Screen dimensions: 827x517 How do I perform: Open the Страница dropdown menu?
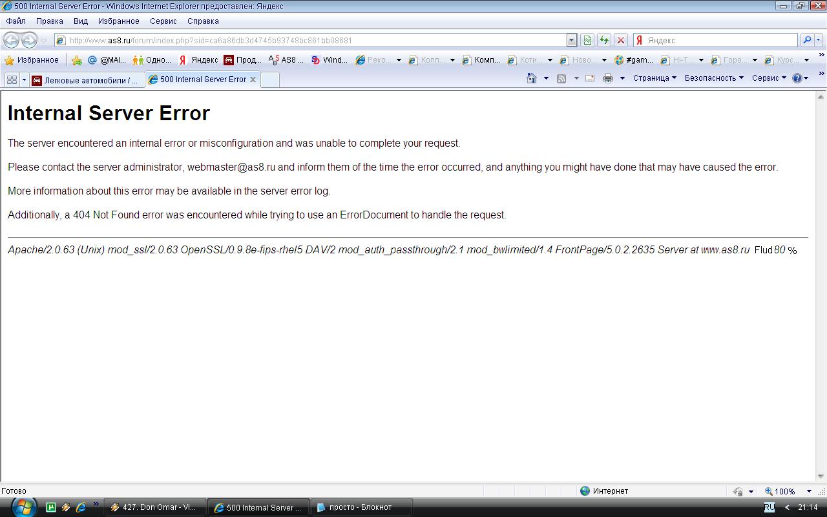point(654,78)
